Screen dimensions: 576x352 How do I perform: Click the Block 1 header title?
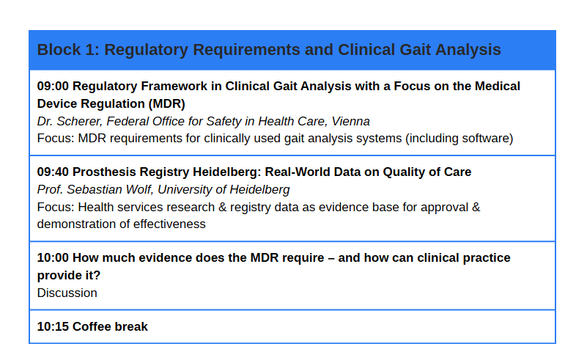(x=269, y=50)
